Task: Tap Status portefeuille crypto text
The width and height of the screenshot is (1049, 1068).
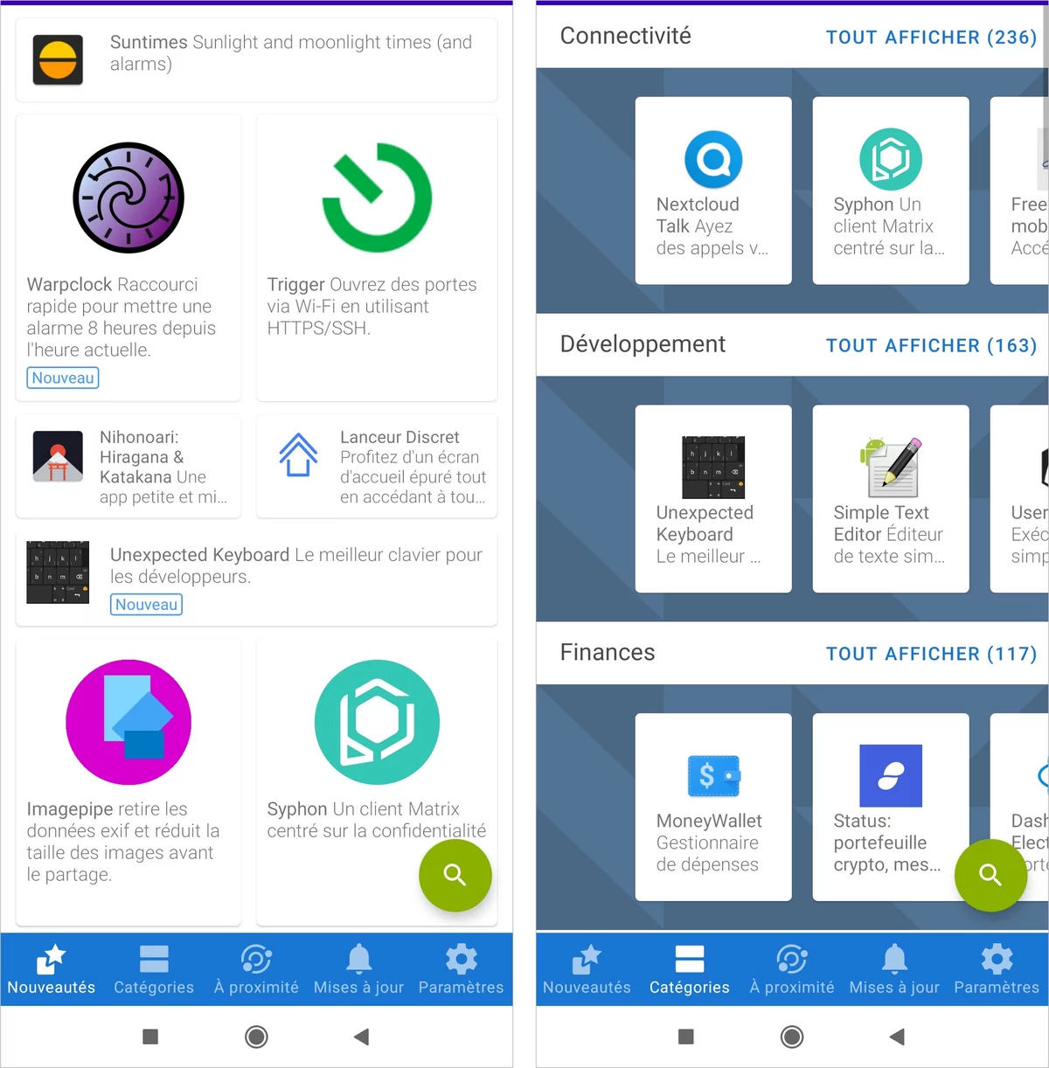Action: click(887, 843)
